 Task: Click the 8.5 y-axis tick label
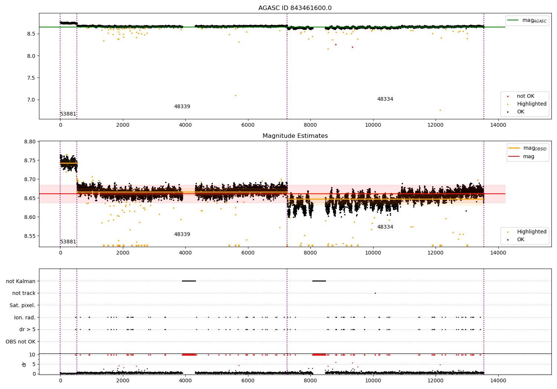click(31, 34)
